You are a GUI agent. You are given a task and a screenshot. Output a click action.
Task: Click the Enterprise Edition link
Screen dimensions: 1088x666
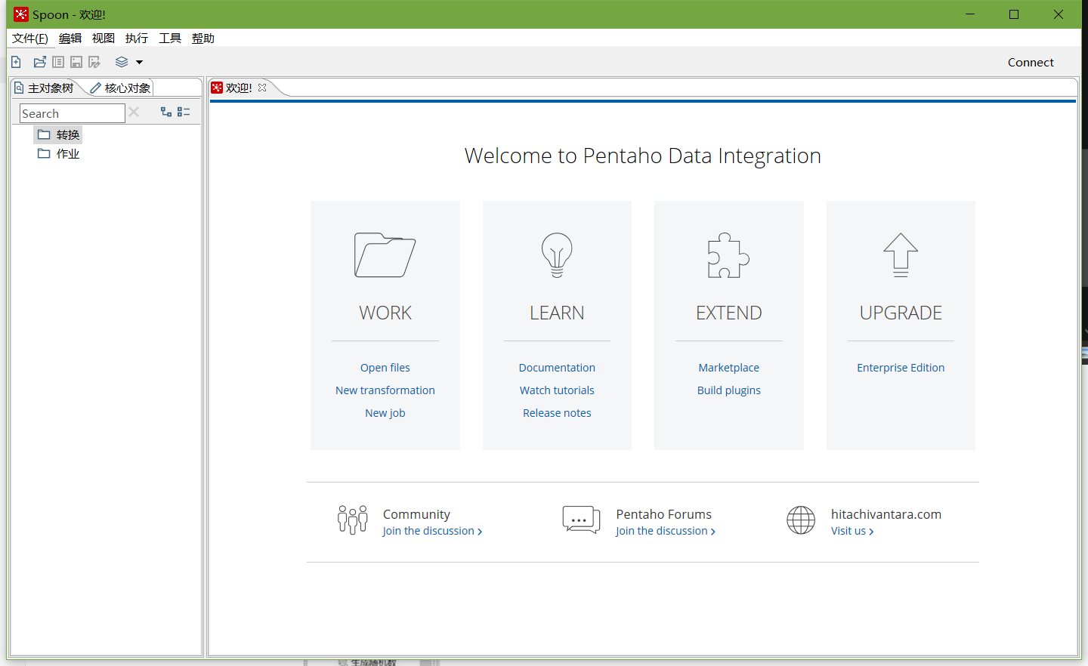coord(901,368)
